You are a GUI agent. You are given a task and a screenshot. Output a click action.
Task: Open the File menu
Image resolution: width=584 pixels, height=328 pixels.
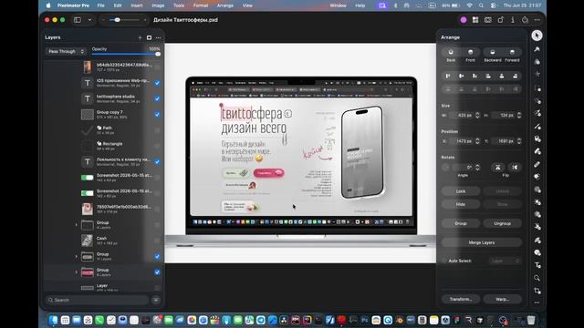click(x=100, y=5)
